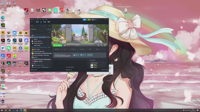The width and height of the screenshot is (200, 112).
Task: Open the taskbar notification center icon
Action: click(x=197, y=110)
